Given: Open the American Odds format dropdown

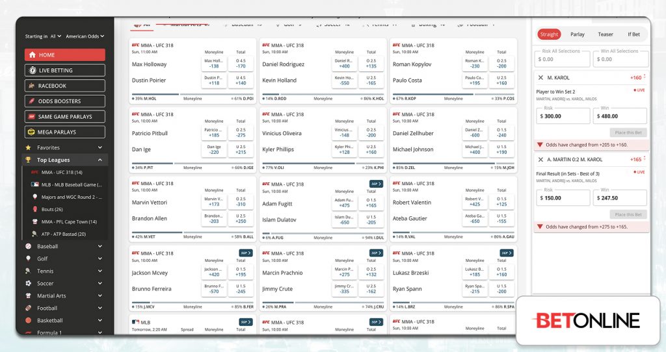Looking at the screenshot, I should click(x=85, y=36).
